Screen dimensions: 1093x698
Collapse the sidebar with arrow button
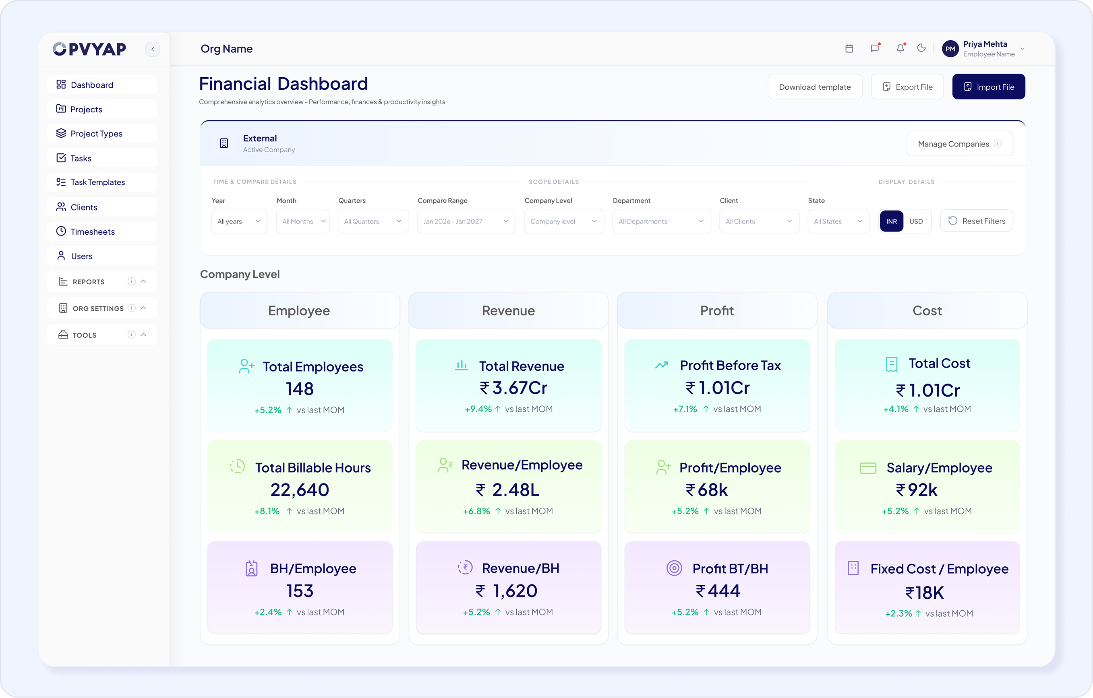pyautogui.click(x=153, y=49)
